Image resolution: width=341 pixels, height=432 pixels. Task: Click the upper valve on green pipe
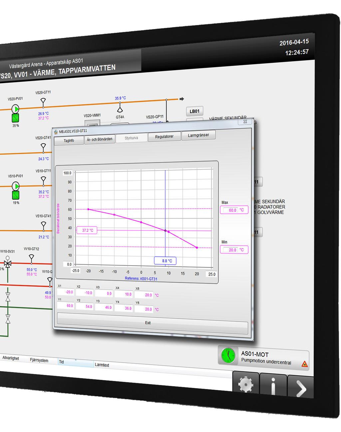coord(8,297)
